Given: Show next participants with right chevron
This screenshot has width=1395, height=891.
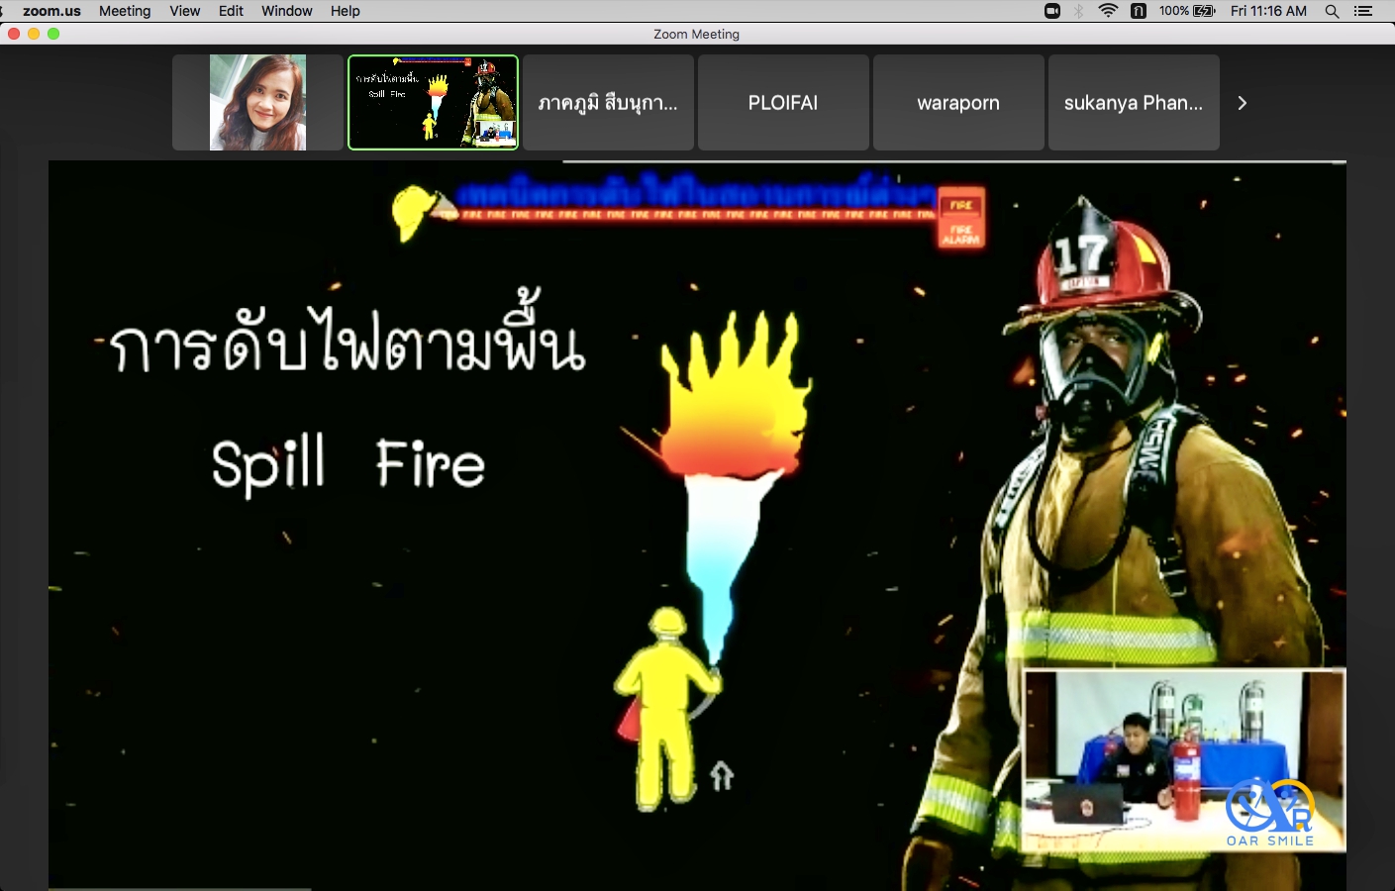Looking at the screenshot, I should tap(1242, 103).
